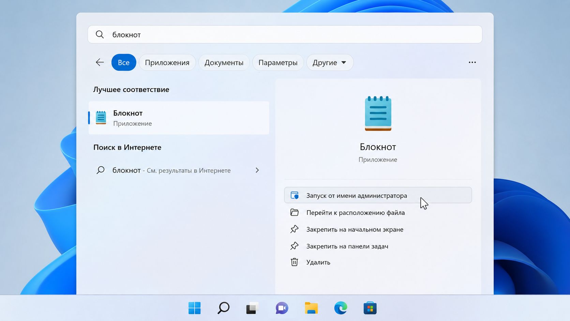This screenshot has width=570, height=321.
Task: Click the folder icon for file location
Action: click(295, 213)
